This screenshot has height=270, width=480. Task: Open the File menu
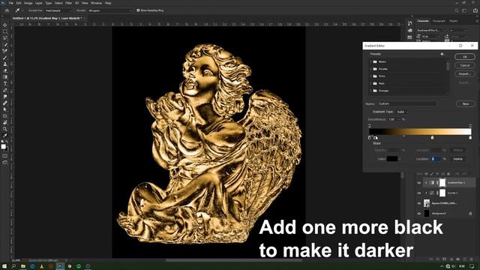tap(10, 3)
